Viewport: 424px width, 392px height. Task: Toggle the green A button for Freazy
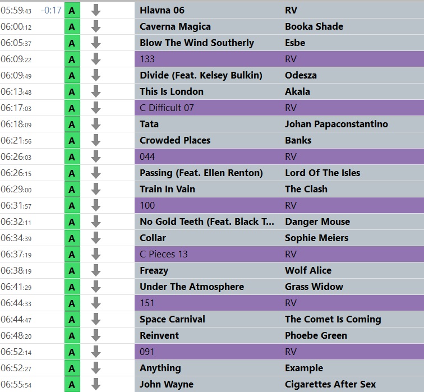coord(72,271)
